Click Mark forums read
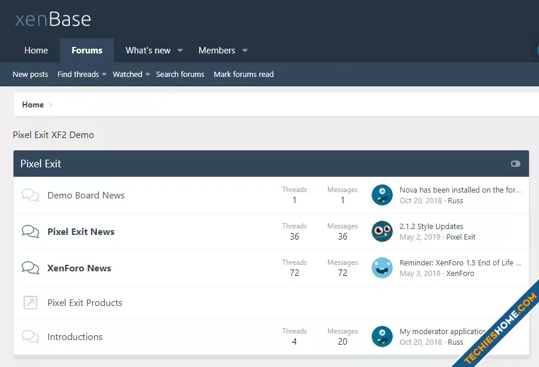This screenshot has height=367, width=539. [244, 74]
